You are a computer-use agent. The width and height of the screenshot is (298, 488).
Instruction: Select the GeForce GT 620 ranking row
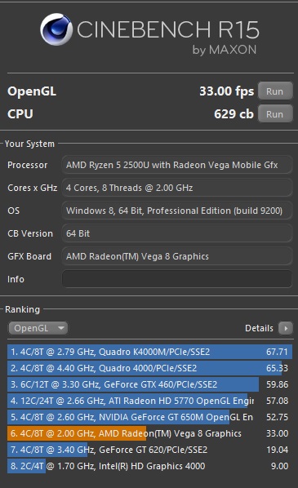[149, 450]
